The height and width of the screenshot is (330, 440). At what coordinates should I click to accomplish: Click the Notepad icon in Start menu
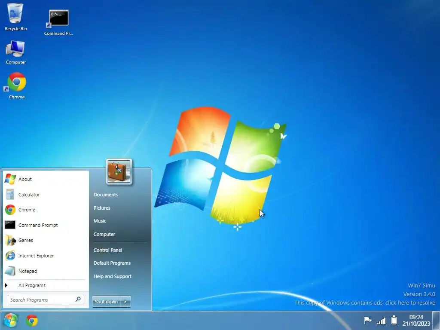coord(10,271)
